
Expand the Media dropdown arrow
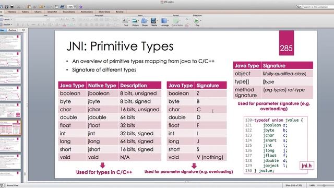click(158, 21)
